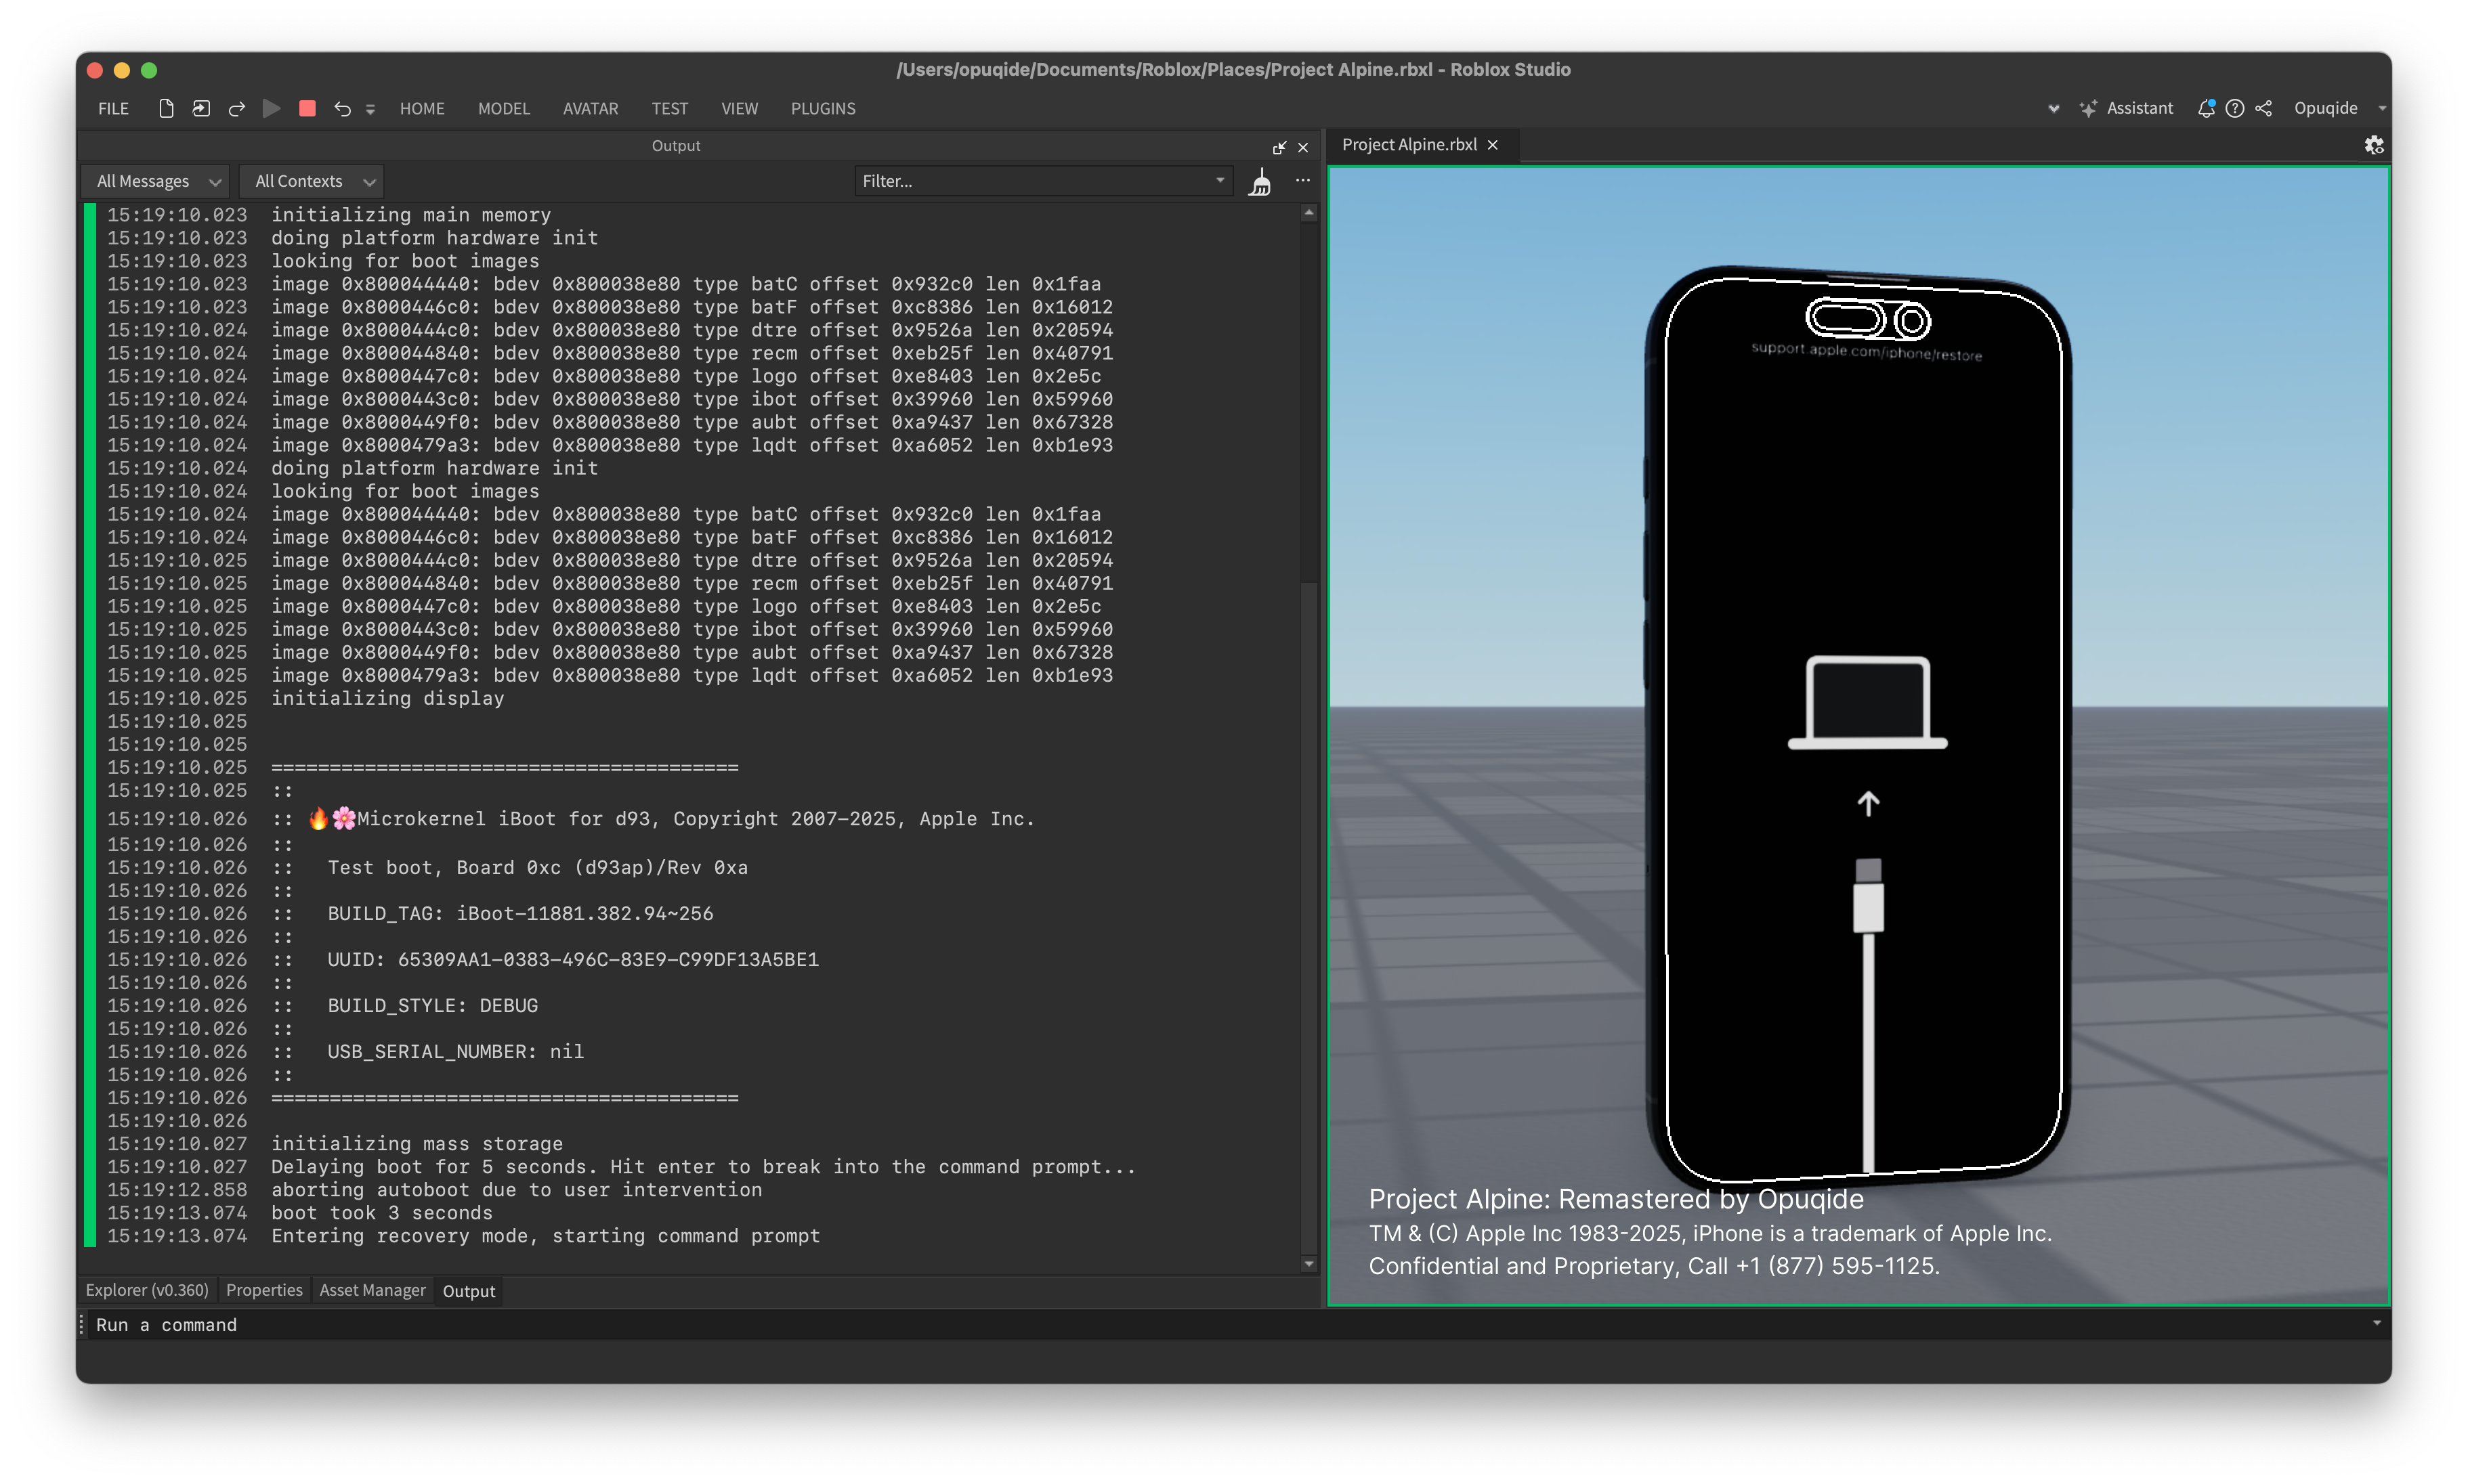
Task: Expand the All Messages dropdown
Action: click(x=156, y=181)
